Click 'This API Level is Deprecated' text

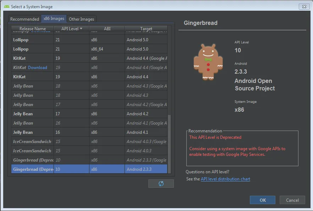click(215, 137)
